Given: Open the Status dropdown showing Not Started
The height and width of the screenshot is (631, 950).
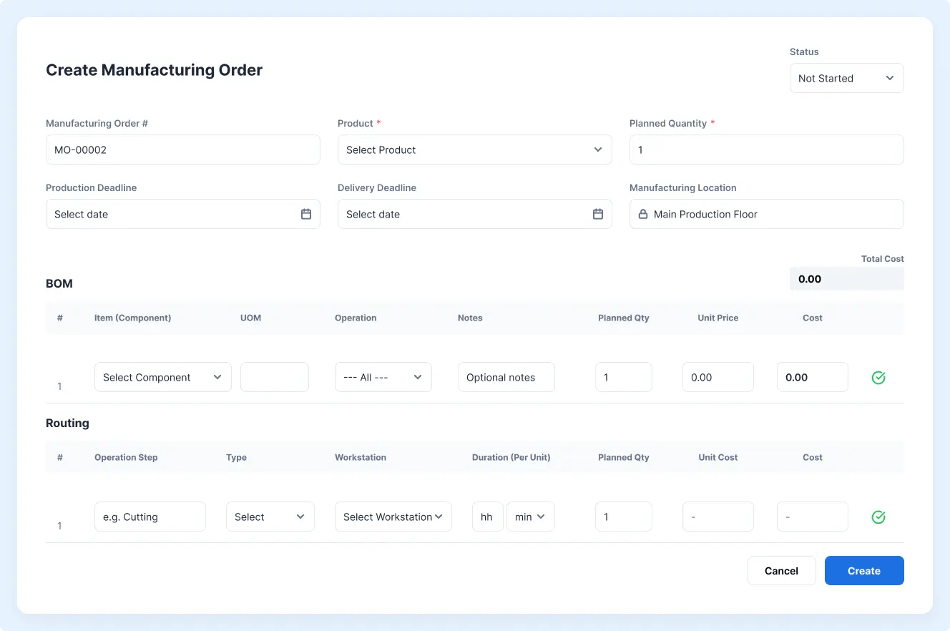Looking at the screenshot, I should pyautogui.click(x=847, y=78).
